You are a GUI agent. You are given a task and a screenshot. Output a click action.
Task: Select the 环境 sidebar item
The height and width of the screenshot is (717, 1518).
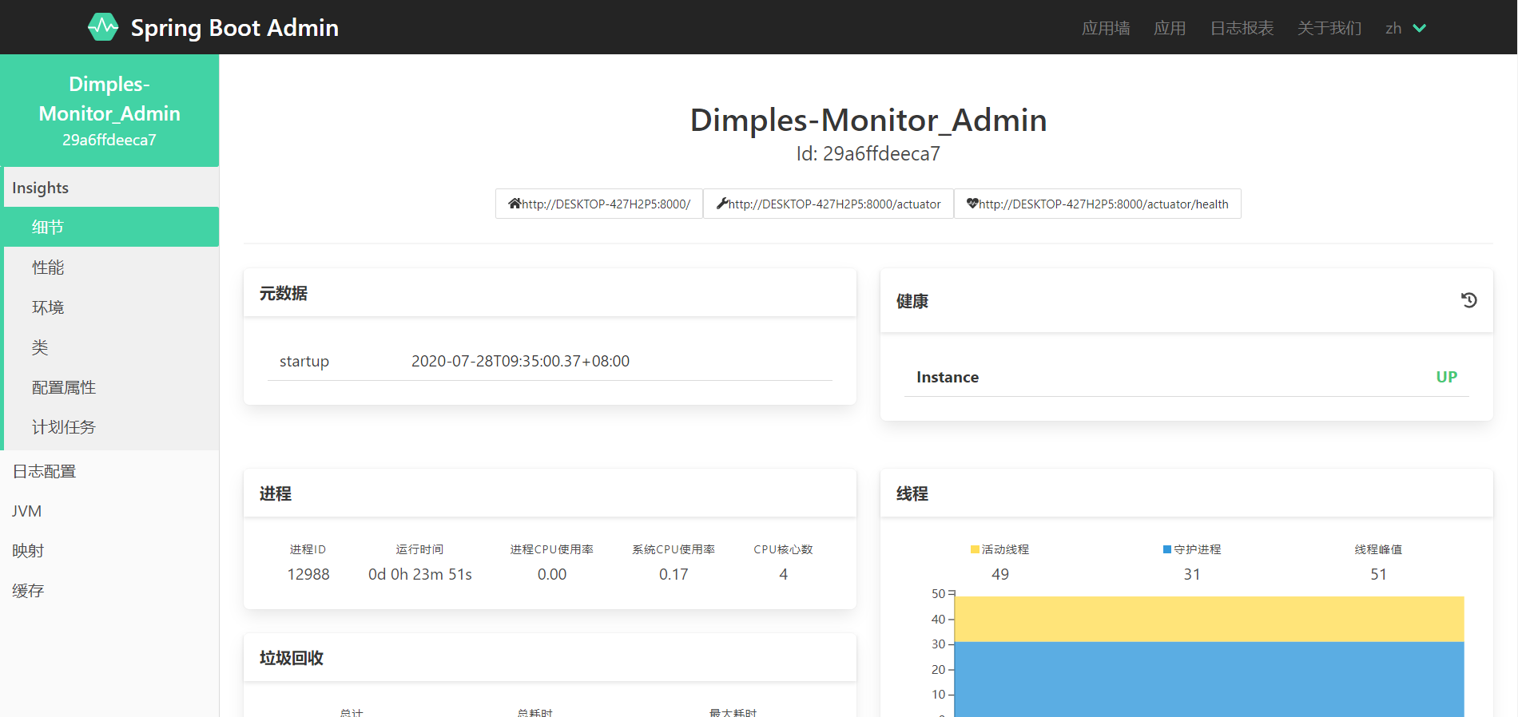(x=111, y=307)
